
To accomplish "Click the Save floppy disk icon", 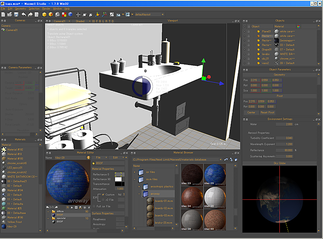I will pos(16,15).
